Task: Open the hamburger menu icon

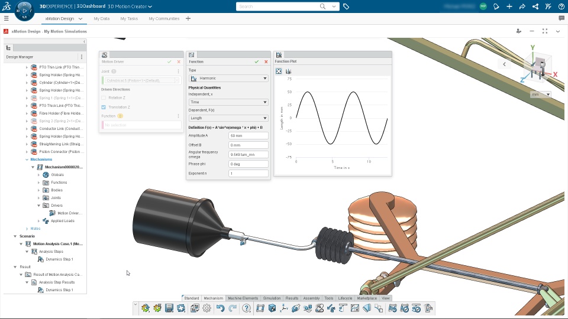Action: click(x=6, y=18)
